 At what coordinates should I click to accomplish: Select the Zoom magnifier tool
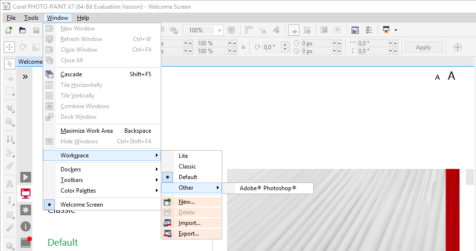10,122
